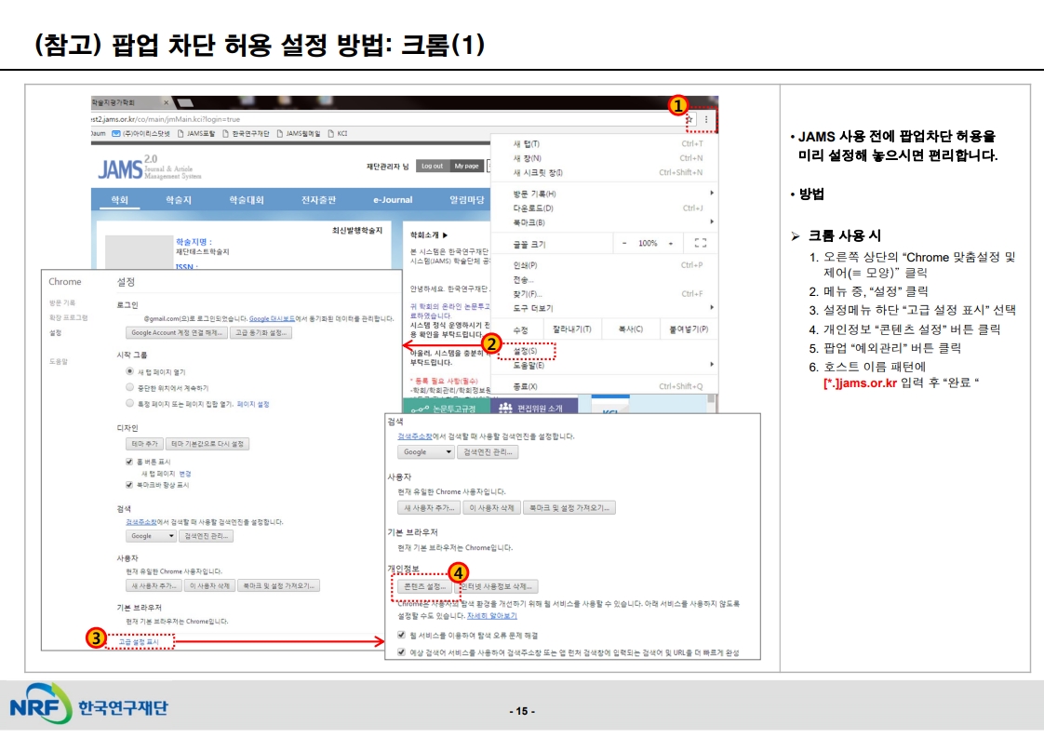Expand the 도구 더보기 submenu
Viewport: 1044px width, 738px height.
click(605, 308)
